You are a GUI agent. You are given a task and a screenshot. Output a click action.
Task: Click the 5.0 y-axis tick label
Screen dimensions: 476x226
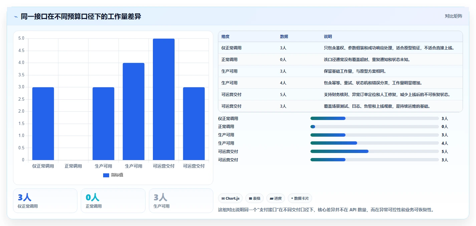tap(21, 38)
